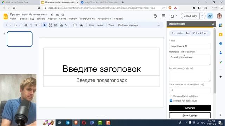This screenshot has height=126, width=225.
Task: Open Google Calendar side panel icon
Action: [221, 25]
